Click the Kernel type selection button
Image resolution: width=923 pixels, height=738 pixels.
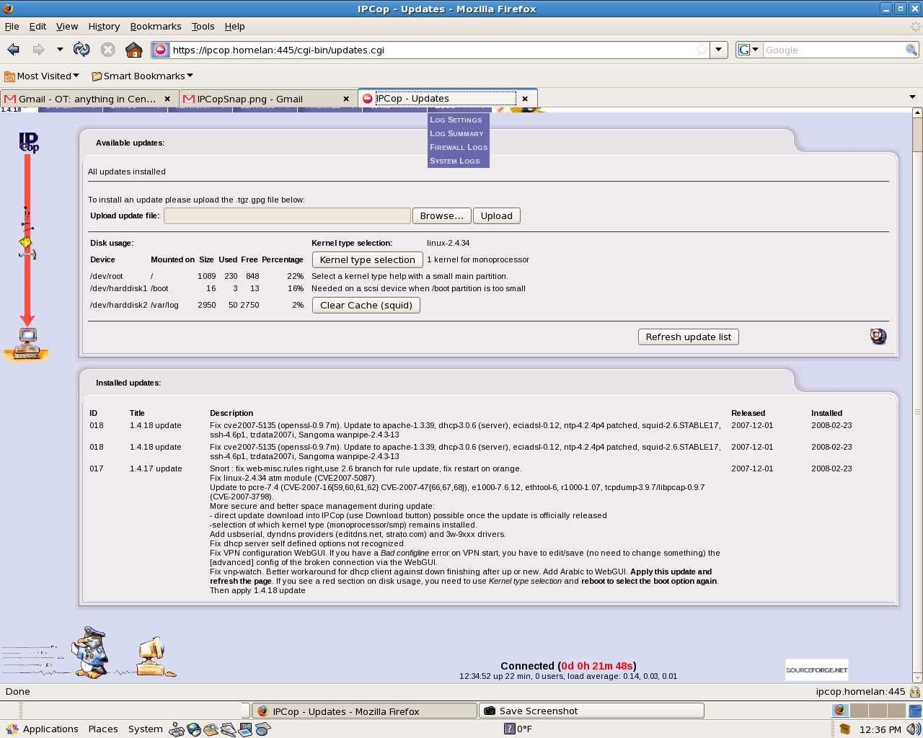(x=368, y=259)
